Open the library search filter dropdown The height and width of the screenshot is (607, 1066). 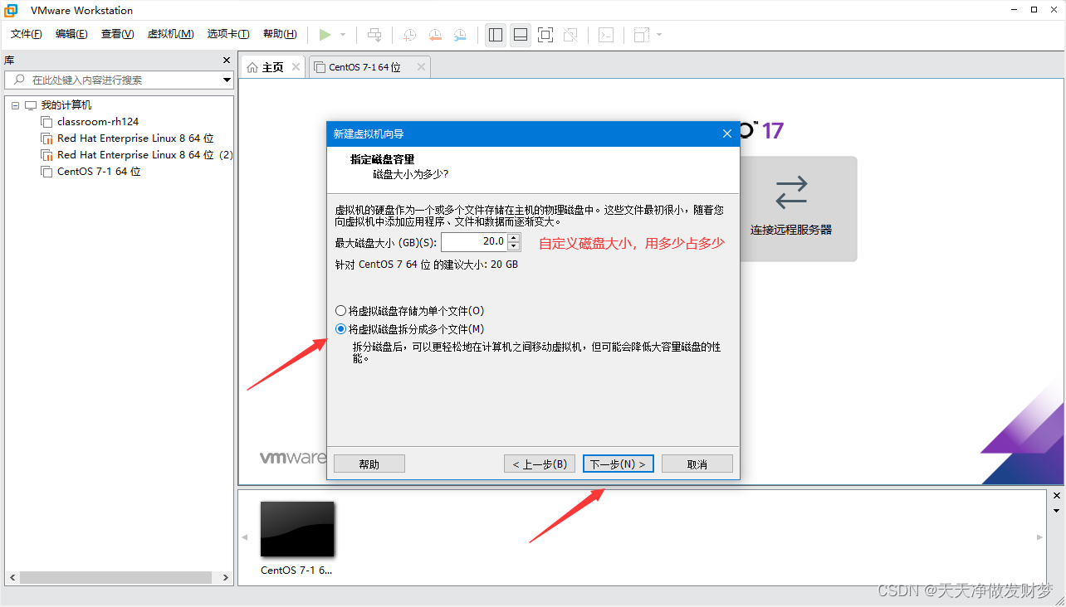pyautogui.click(x=227, y=80)
